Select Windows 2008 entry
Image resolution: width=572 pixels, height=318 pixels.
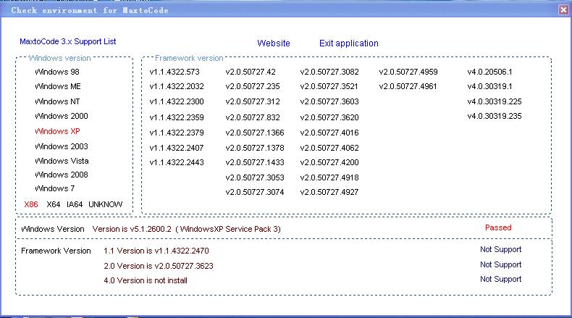tap(62, 175)
